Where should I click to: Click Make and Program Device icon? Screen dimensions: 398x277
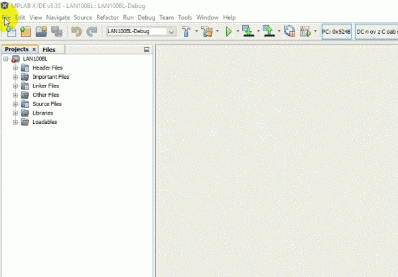[248, 31]
